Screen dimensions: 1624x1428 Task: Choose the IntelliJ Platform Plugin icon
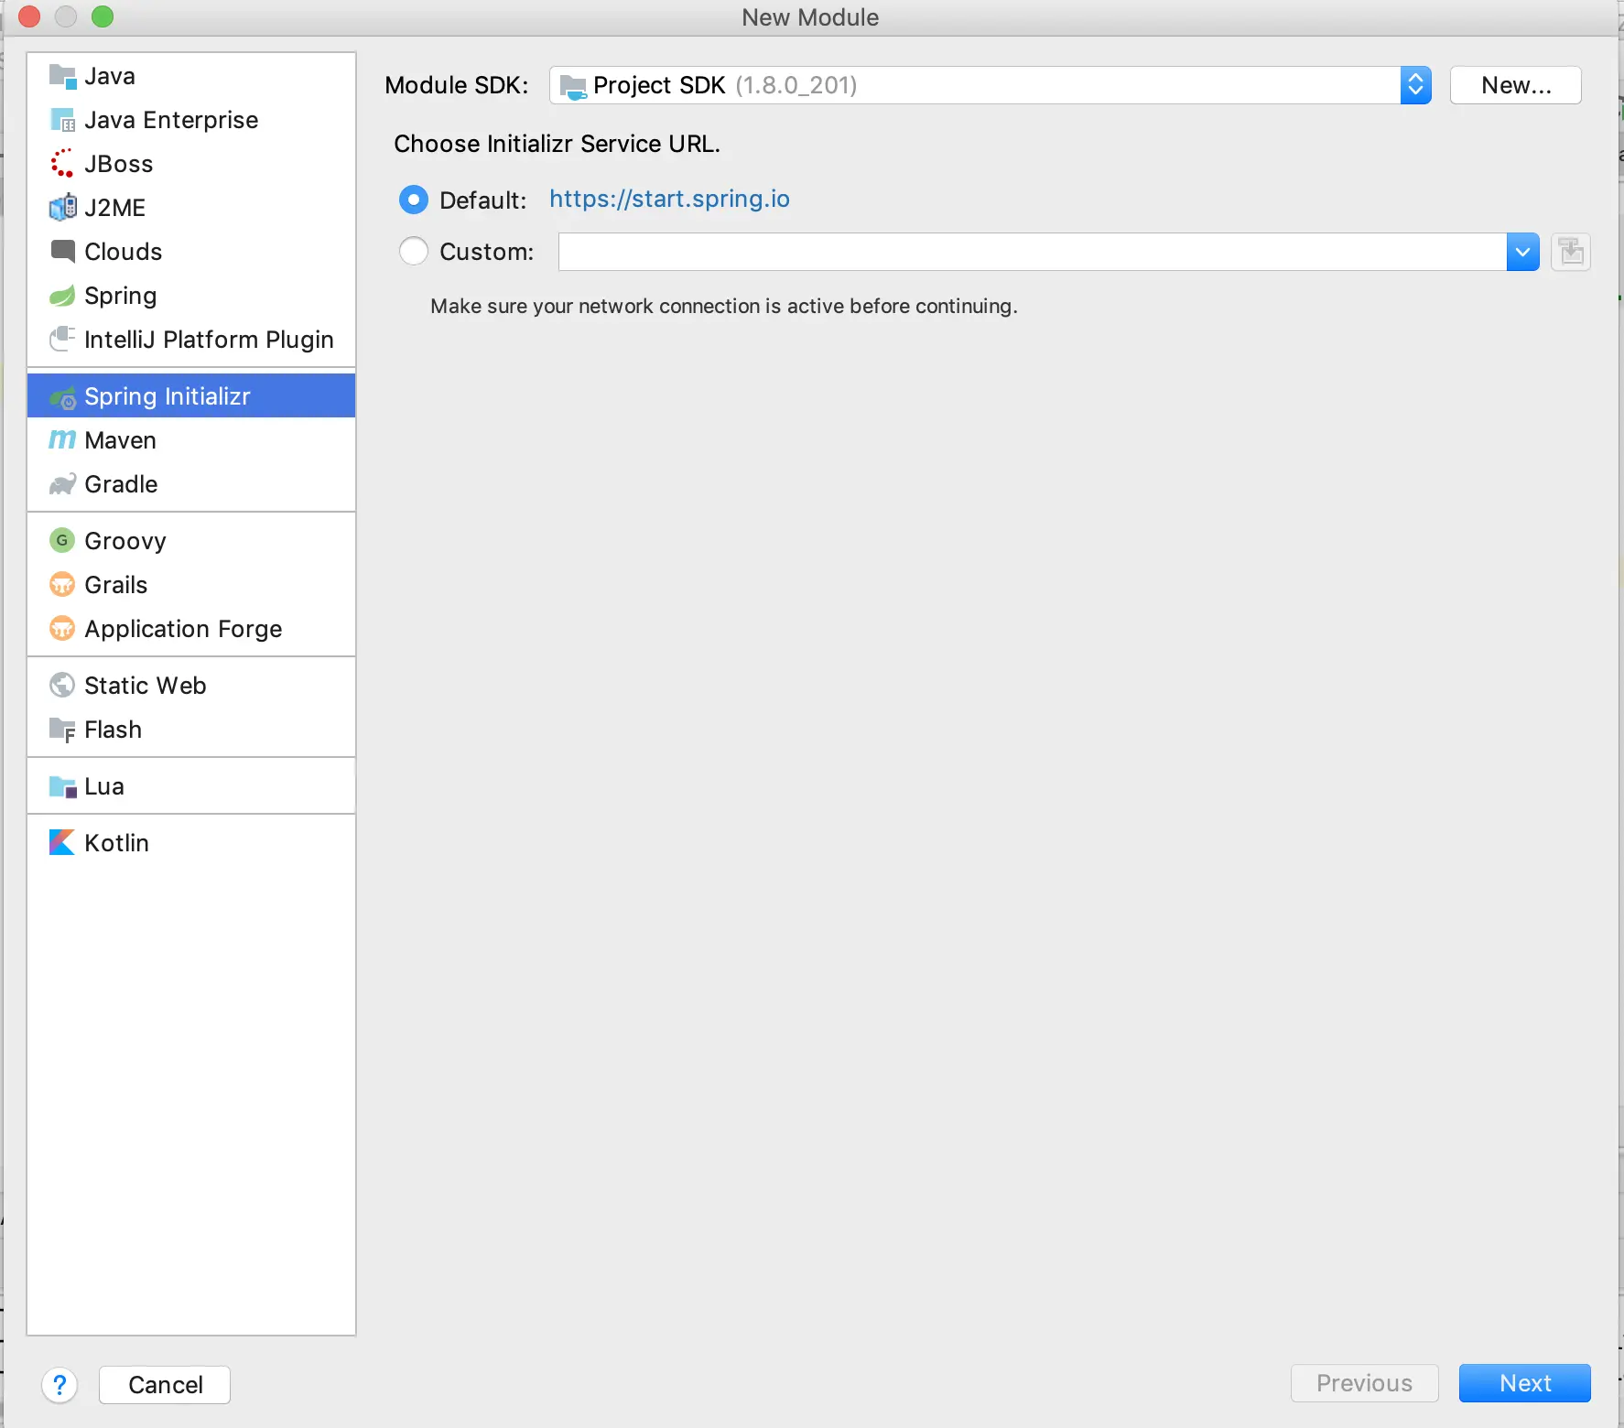pos(62,340)
